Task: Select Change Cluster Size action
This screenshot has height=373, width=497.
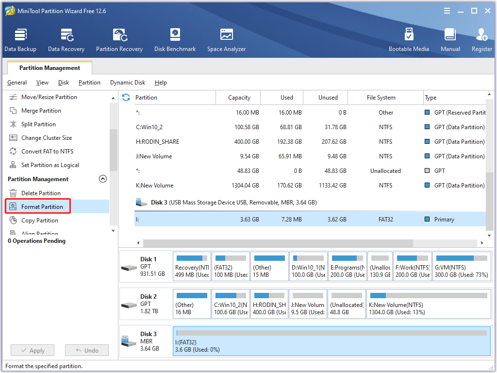Action: [x=46, y=138]
